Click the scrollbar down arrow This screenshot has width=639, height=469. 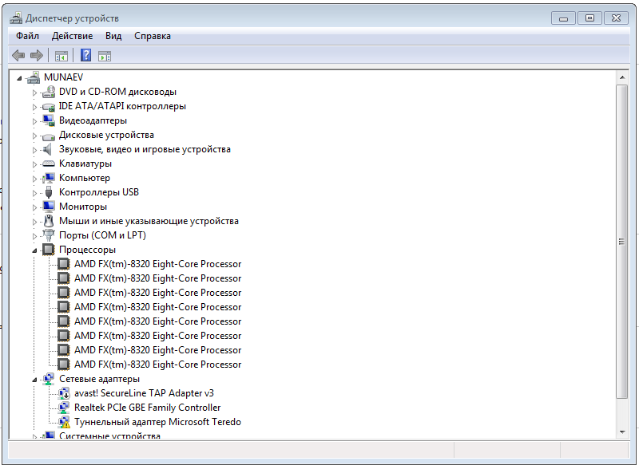click(622, 431)
